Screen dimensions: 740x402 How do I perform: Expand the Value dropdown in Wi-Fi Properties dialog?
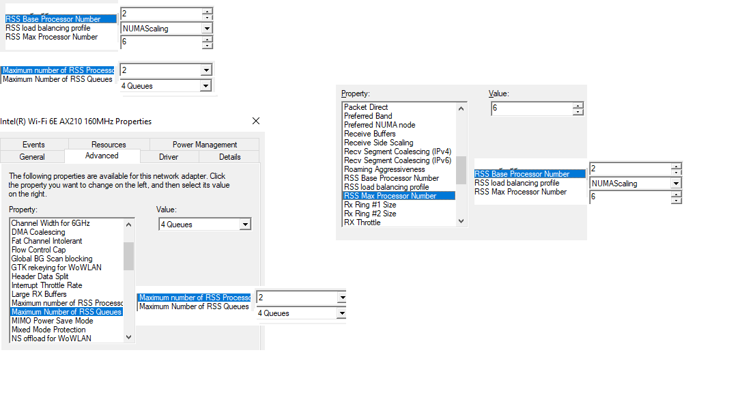(x=245, y=225)
